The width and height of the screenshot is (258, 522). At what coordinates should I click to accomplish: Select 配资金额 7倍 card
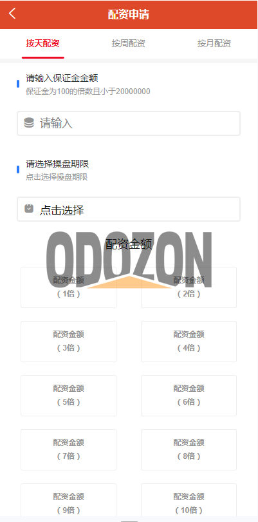tap(68, 450)
